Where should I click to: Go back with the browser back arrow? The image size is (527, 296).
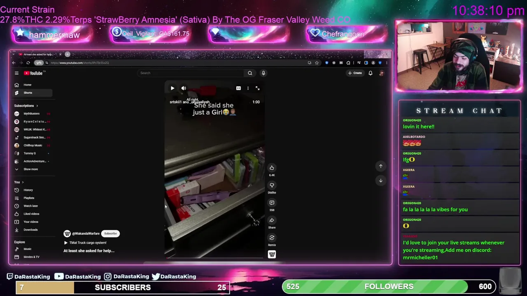click(x=14, y=63)
